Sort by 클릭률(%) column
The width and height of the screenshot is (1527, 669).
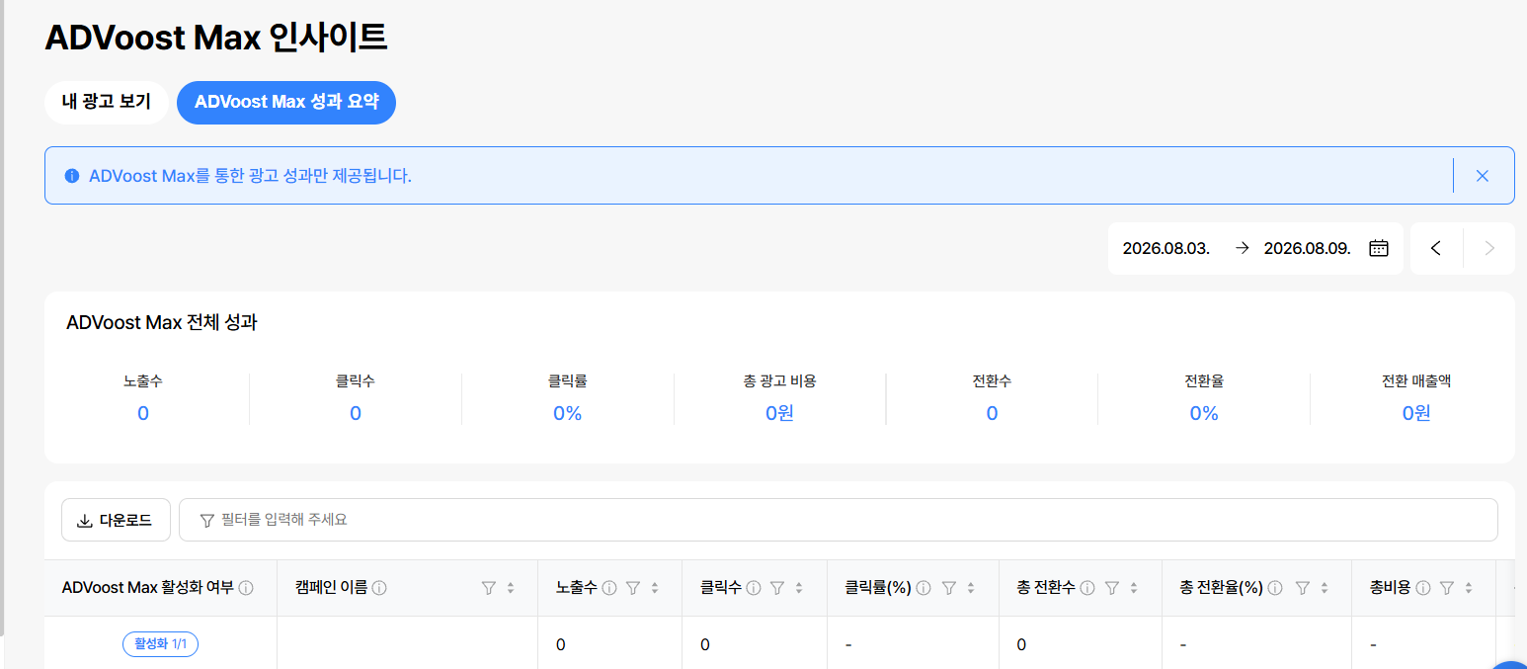(x=971, y=588)
